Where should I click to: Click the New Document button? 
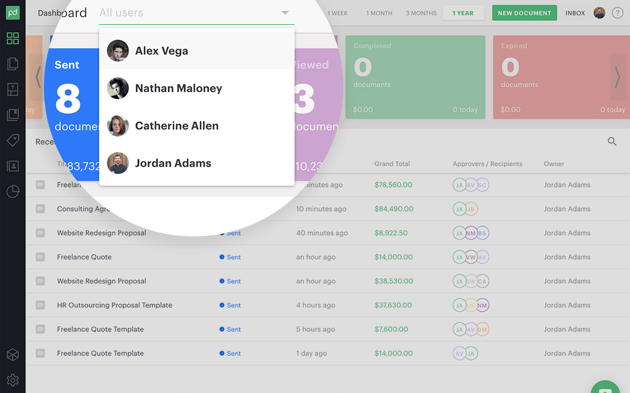(524, 13)
